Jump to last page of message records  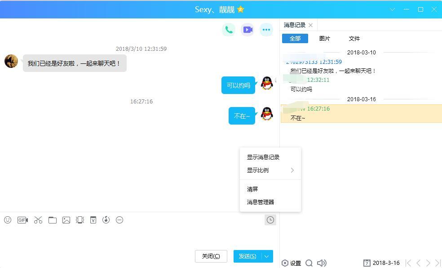[x=438, y=263]
